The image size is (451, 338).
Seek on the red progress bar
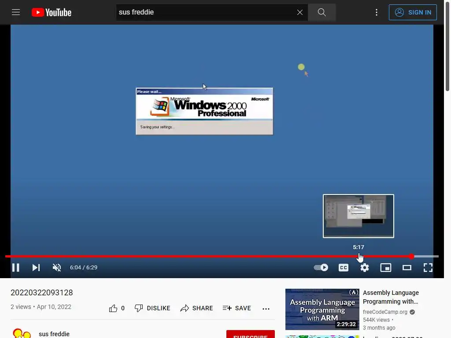click(208, 256)
